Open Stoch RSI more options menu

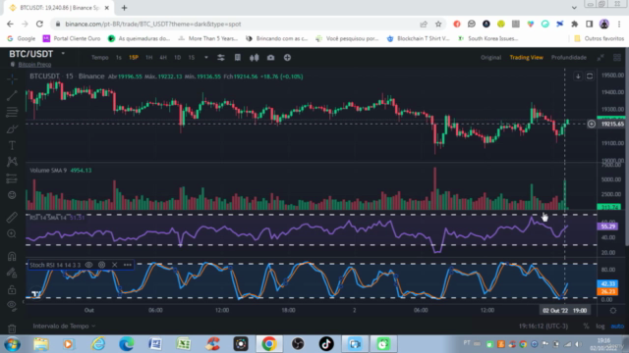point(128,265)
